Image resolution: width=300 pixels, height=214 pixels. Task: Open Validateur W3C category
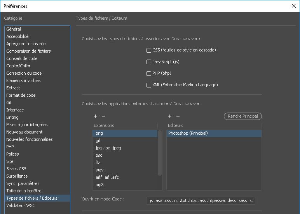(37, 205)
